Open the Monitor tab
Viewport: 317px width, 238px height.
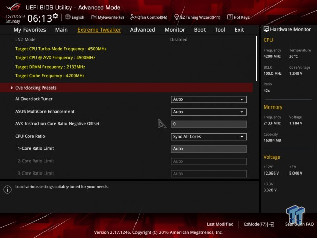175,30
